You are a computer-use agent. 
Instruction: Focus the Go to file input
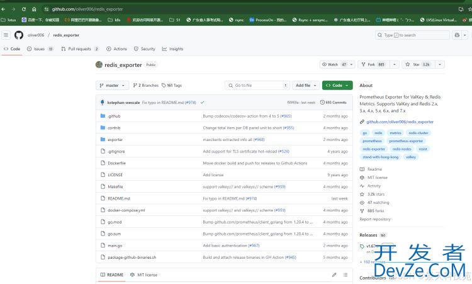tap(257, 86)
